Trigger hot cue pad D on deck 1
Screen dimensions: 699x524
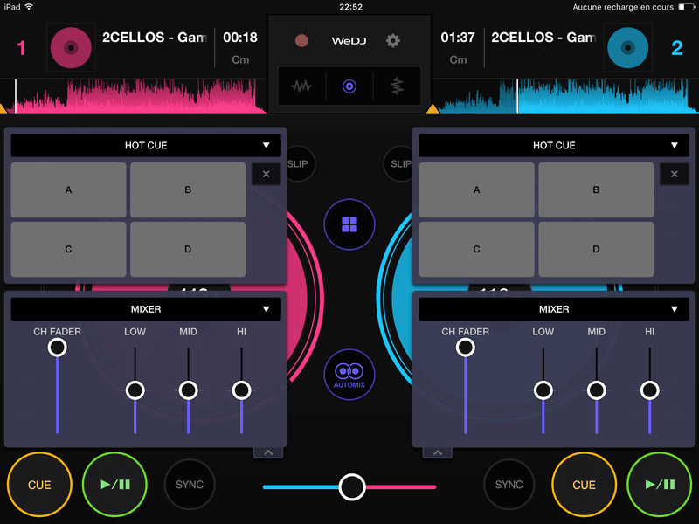188,249
